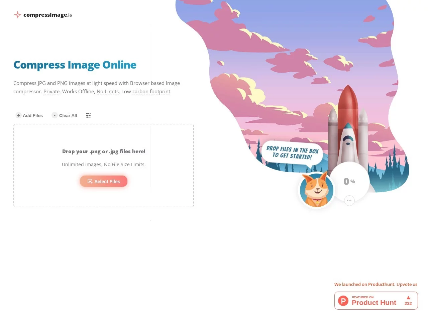The image size is (428, 321).
Task: Click the Product Hunt P logo
Action: (x=343, y=301)
